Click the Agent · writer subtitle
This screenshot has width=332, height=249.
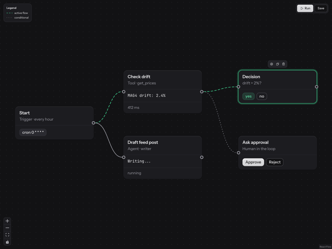point(139,149)
